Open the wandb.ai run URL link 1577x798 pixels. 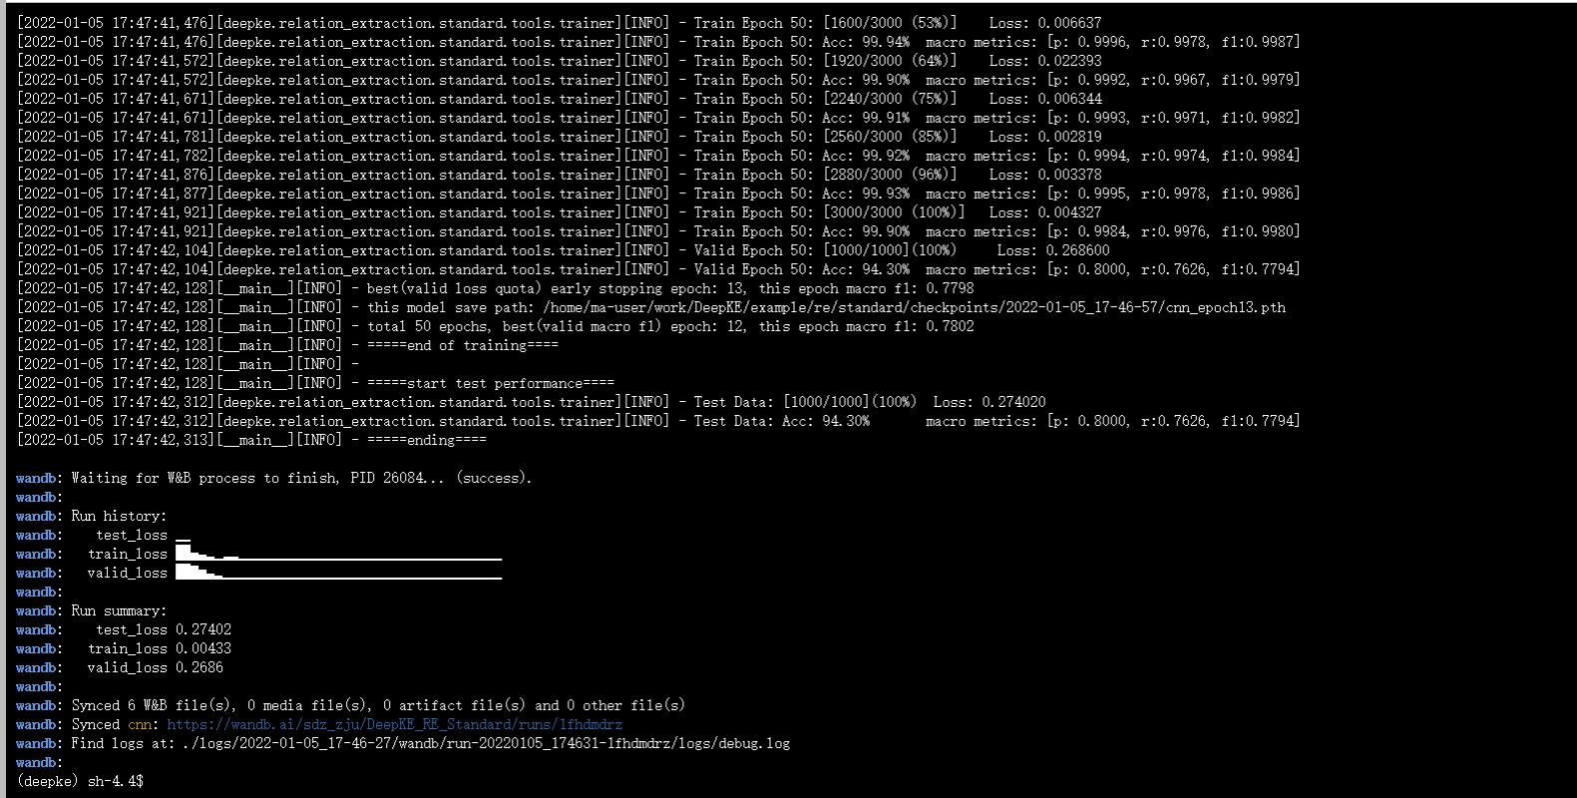395,724
